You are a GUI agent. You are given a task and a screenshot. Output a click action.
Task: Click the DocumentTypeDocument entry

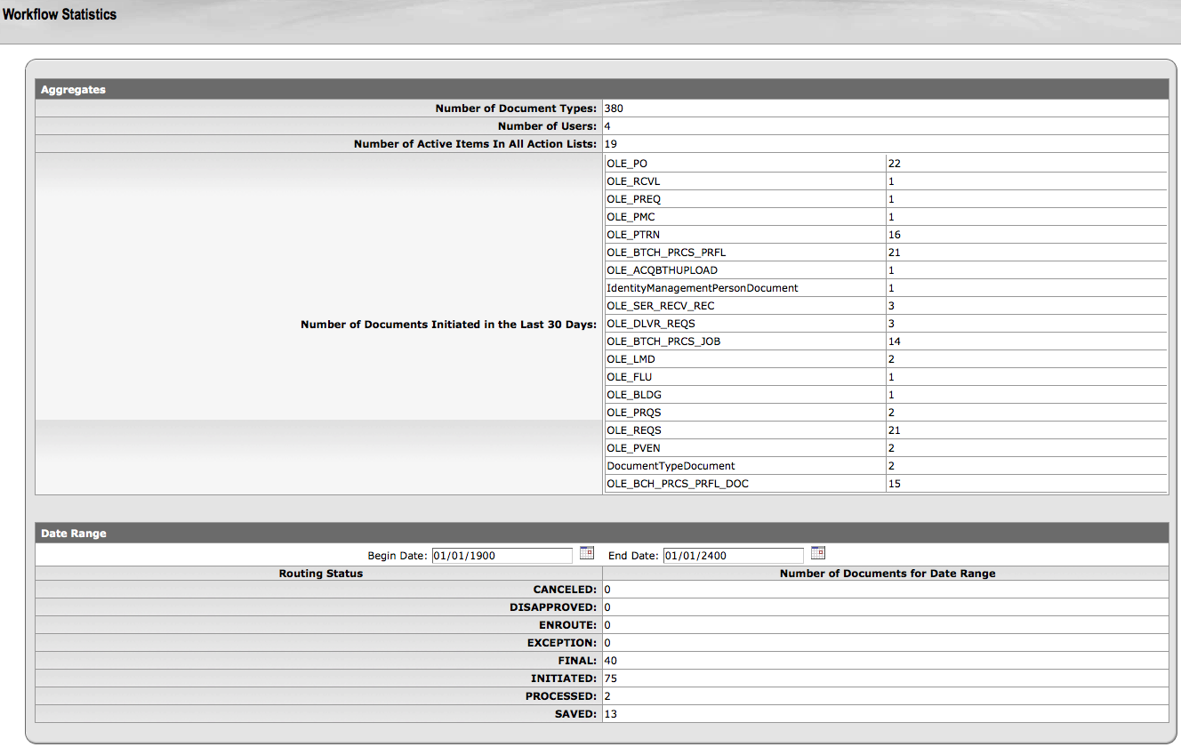671,466
